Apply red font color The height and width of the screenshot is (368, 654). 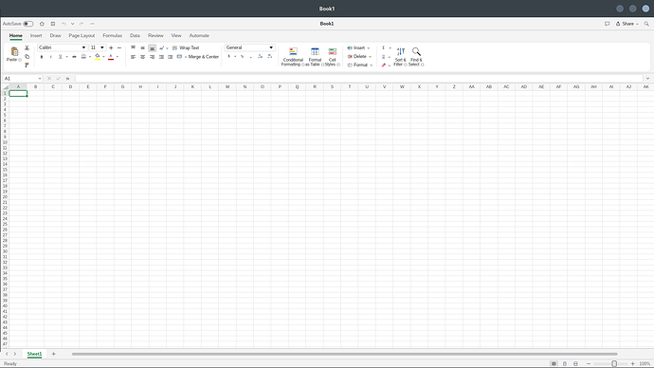[111, 57]
